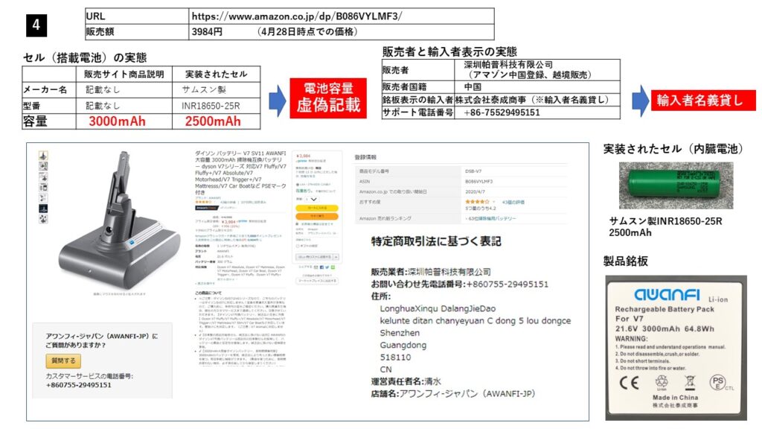
Task: Click the star rating icons under product title
Action: tap(202, 202)
